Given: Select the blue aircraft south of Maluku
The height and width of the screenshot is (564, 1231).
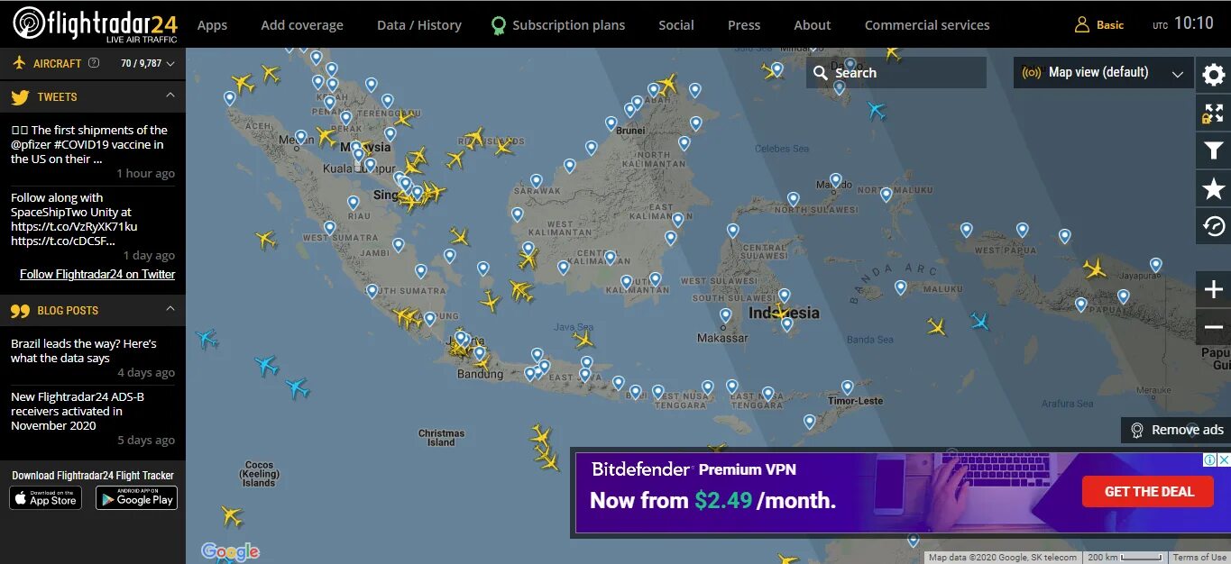Looking at the screenshot, I should tap(979, 320).
